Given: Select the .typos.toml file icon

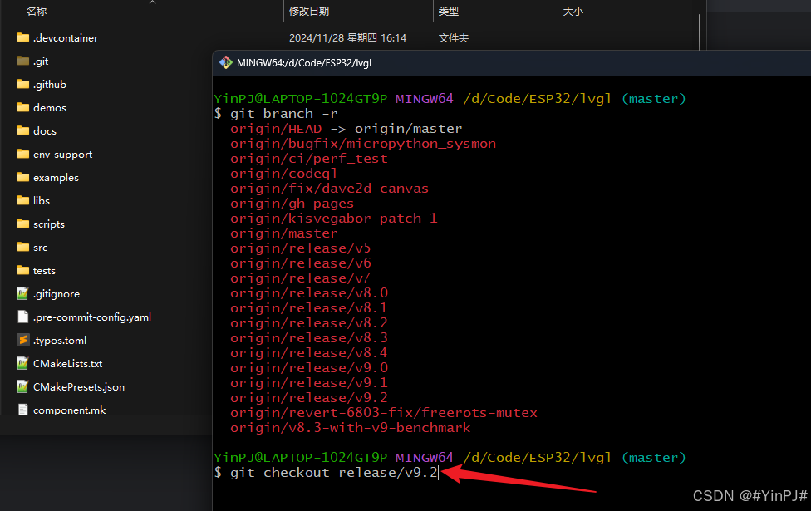Looking at the screenshot, I should [x=22, y=340].
